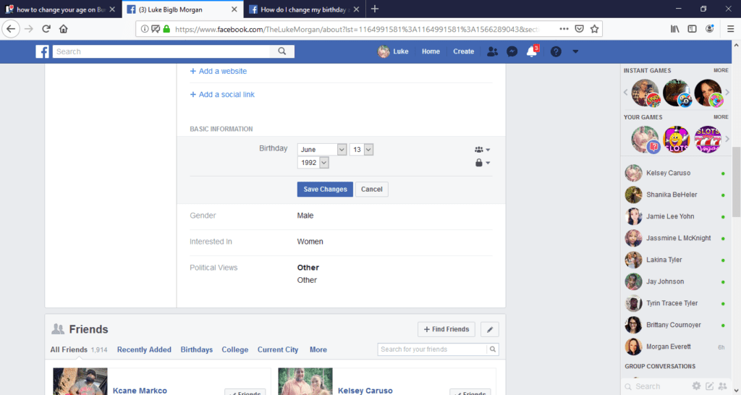Open the birth year dropdown showing 1992
The height and width of the screenshot is (395, 741).
click(313, 163)
